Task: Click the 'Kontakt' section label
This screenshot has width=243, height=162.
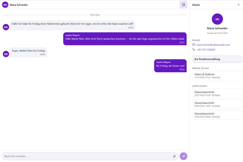Action: click(x=196, y=40)
